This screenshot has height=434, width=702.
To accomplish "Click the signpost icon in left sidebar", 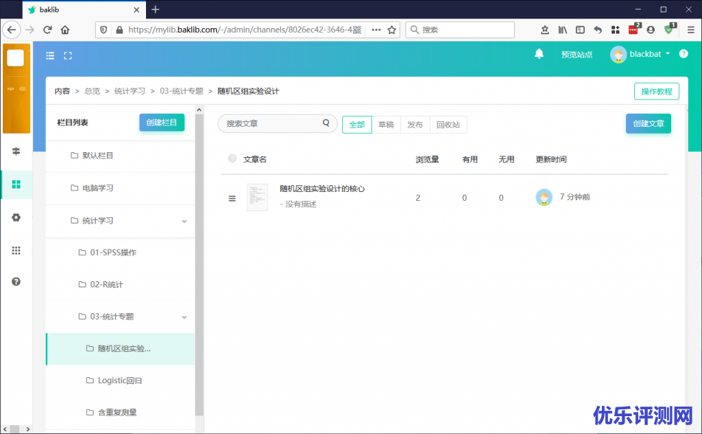I will pos(16,151).
